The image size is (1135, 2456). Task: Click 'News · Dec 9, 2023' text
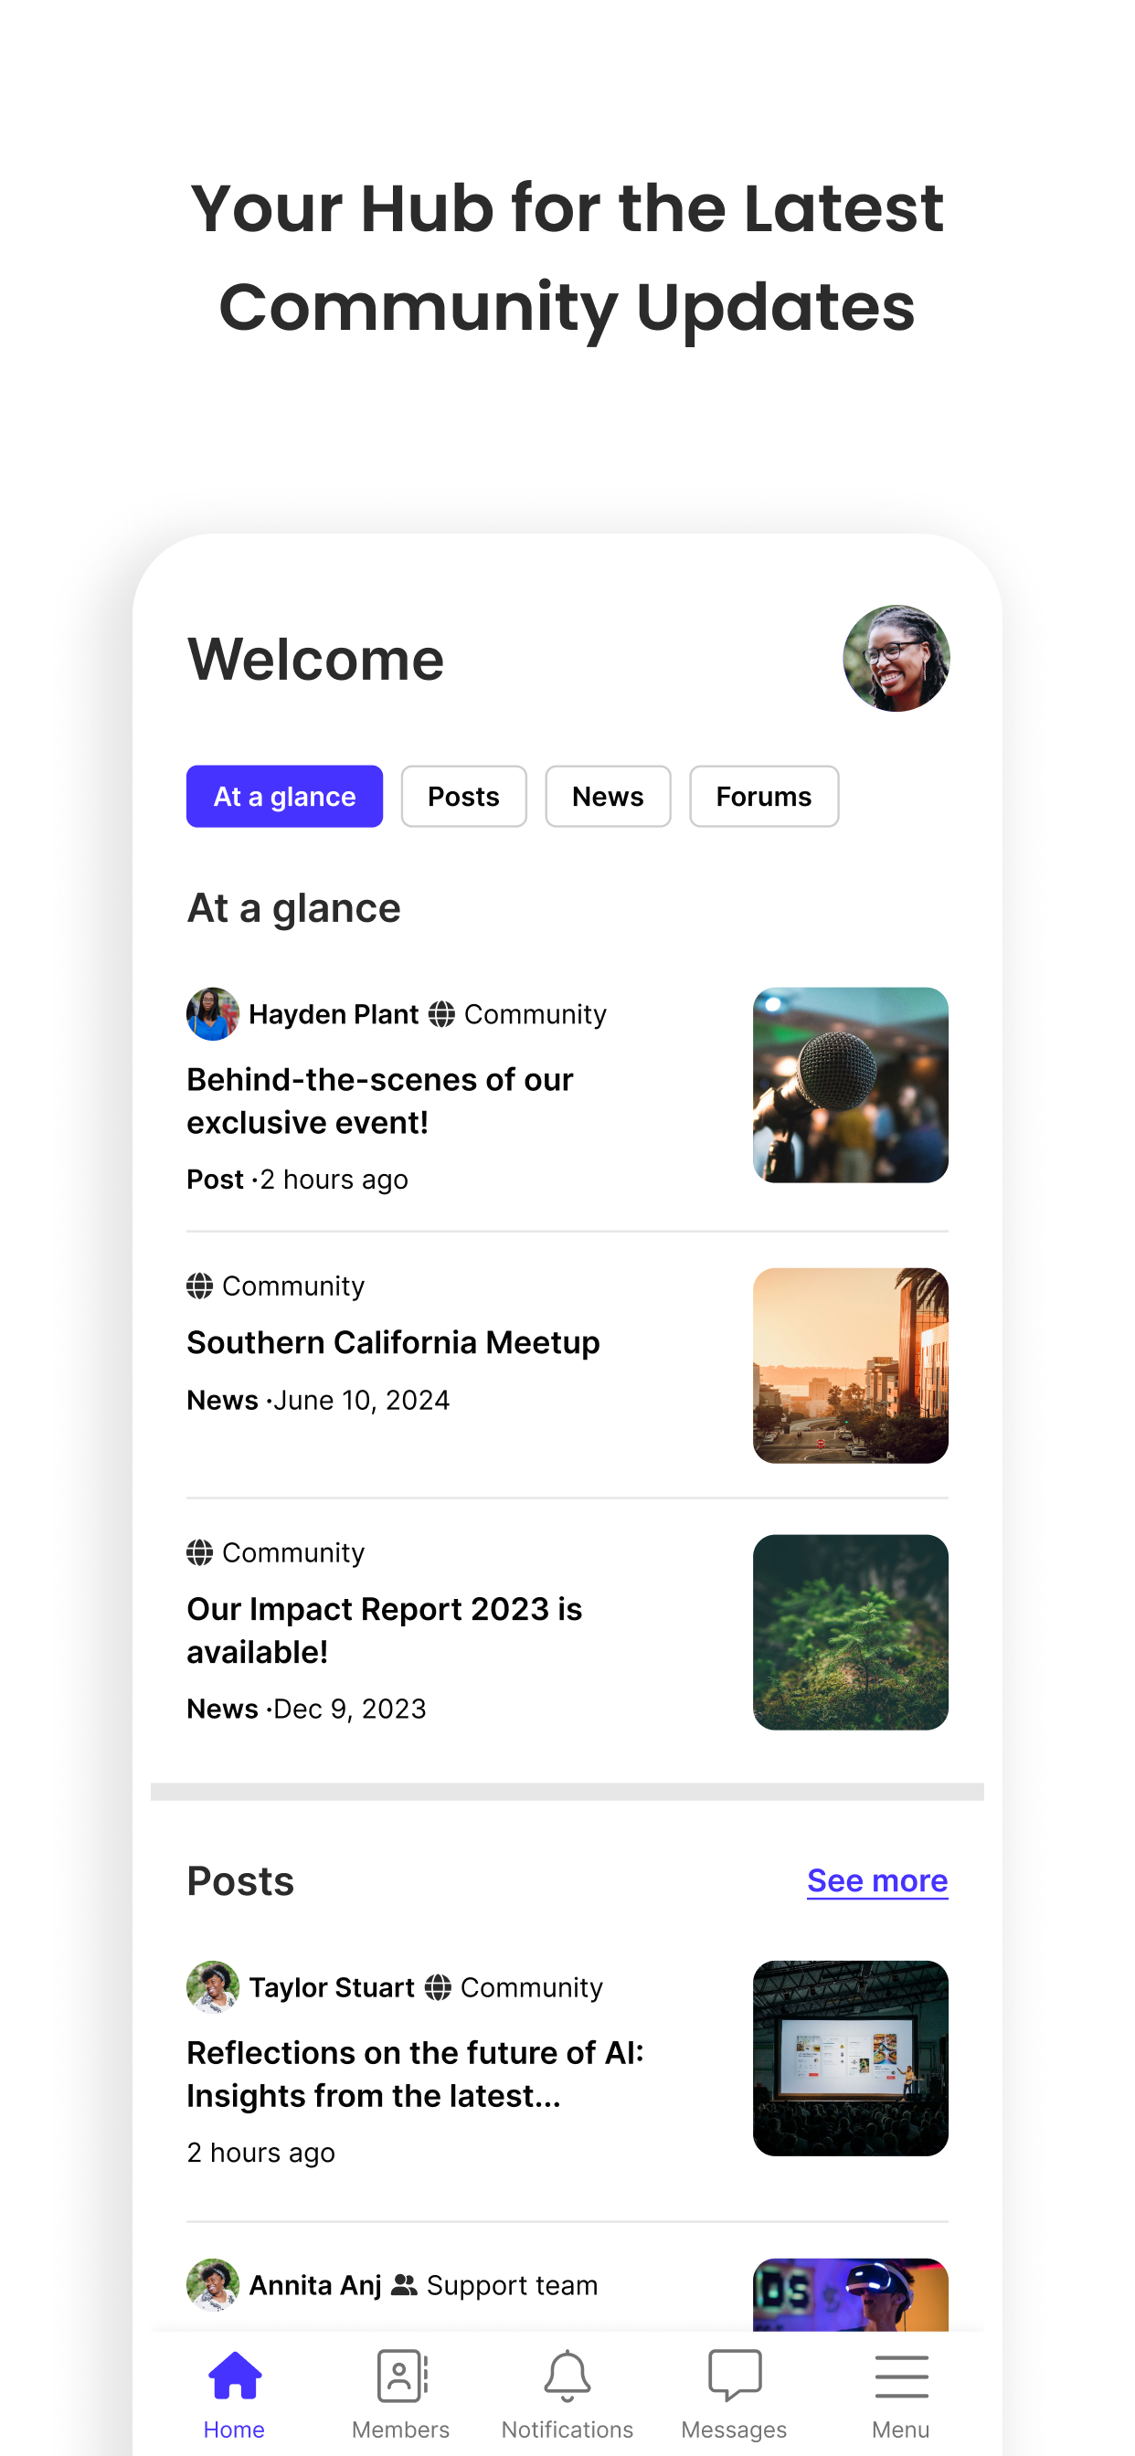(x=306, y=1709)
